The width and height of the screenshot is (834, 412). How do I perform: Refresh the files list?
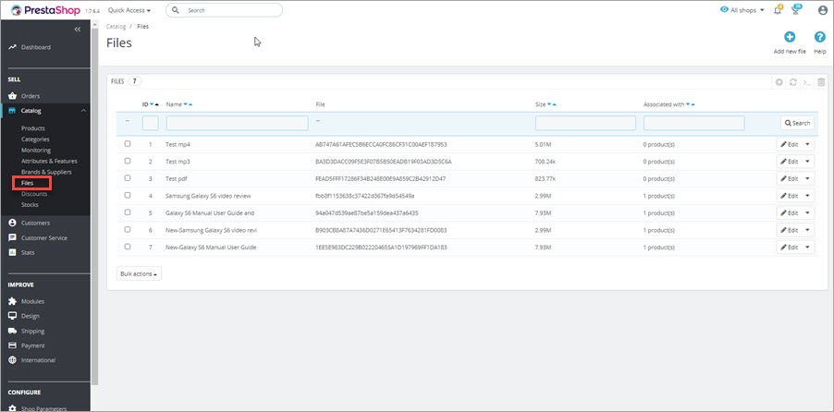coord(793,82)
